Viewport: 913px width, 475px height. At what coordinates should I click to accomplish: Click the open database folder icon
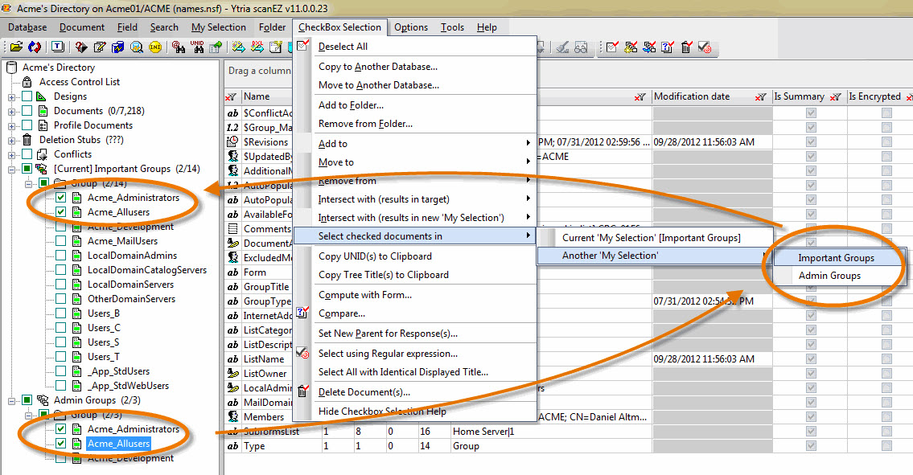point(15,47)
